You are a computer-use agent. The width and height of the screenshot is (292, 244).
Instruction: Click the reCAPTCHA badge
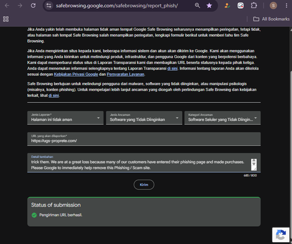(x=281, y=235)
